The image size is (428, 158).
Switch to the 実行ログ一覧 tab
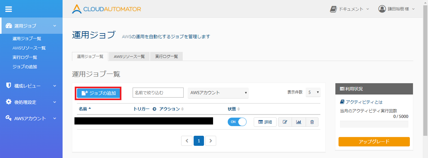point(166,56)
